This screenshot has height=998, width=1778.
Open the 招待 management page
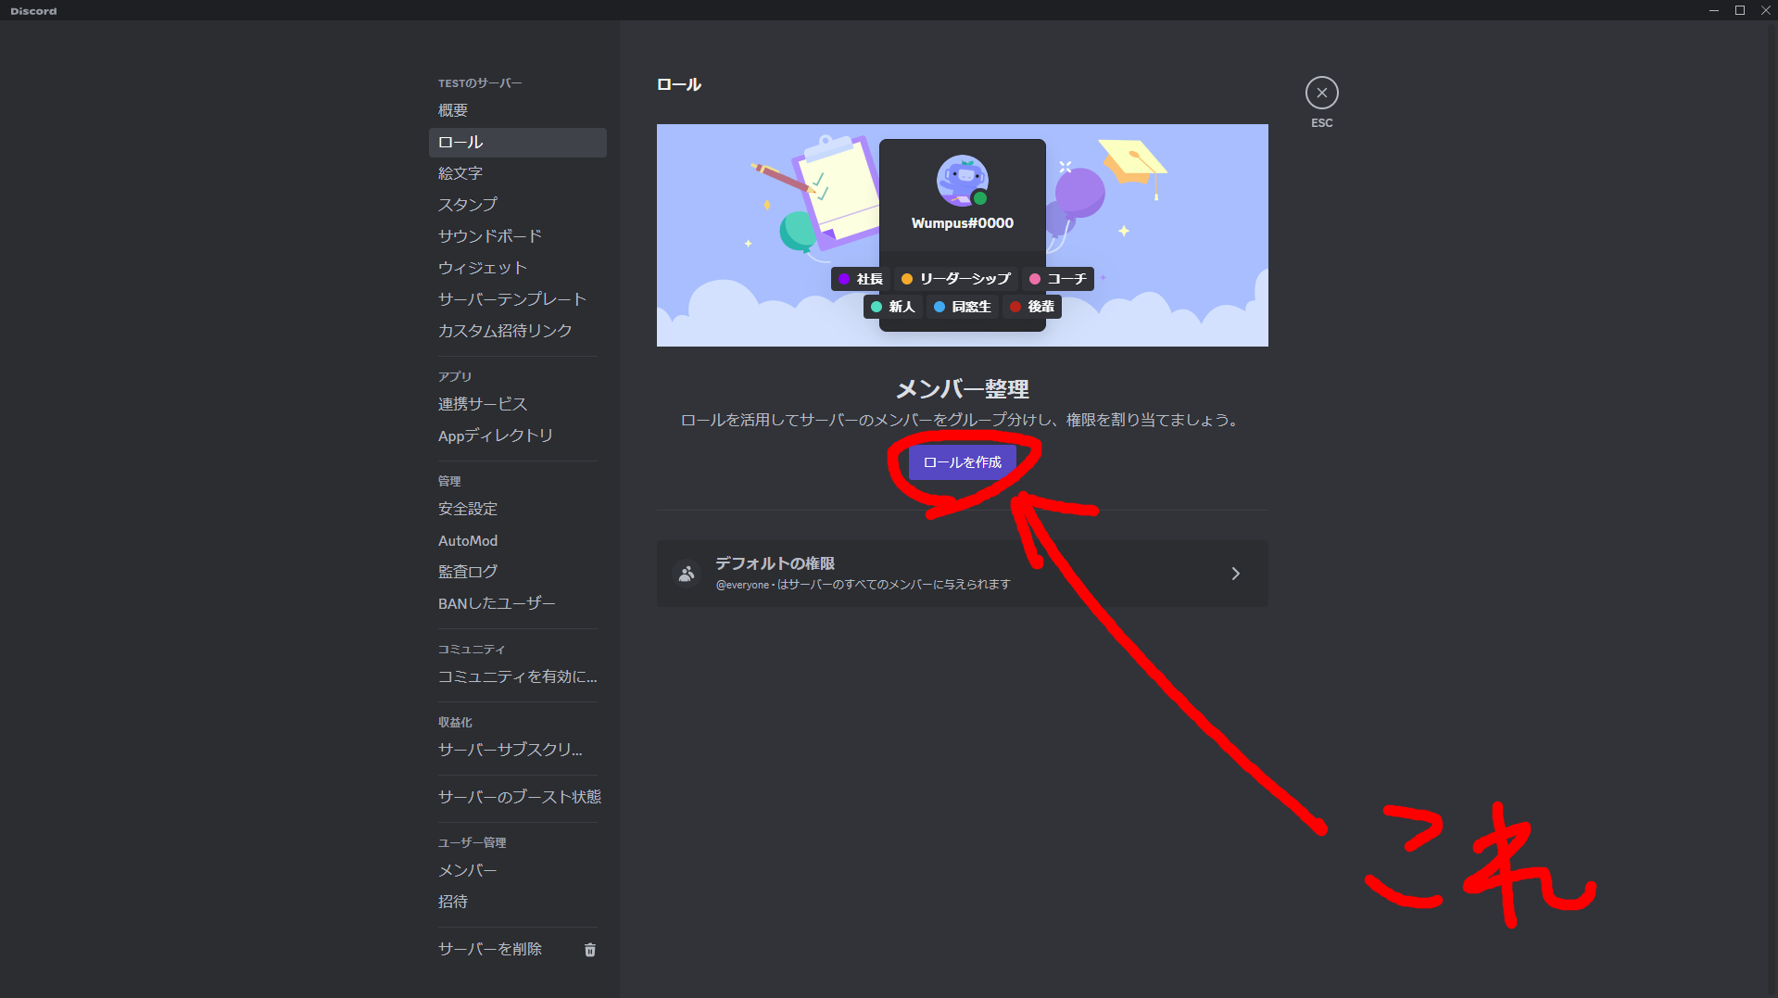tap(453, 901)
